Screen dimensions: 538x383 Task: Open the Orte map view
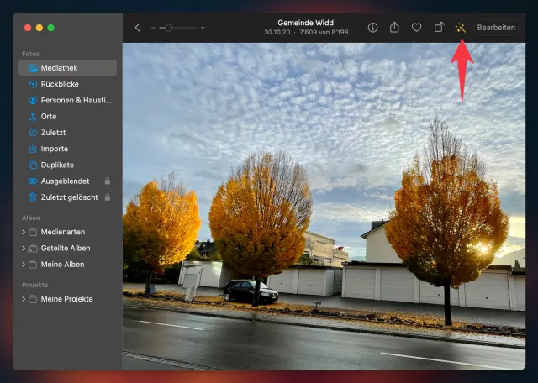point(49,117)
